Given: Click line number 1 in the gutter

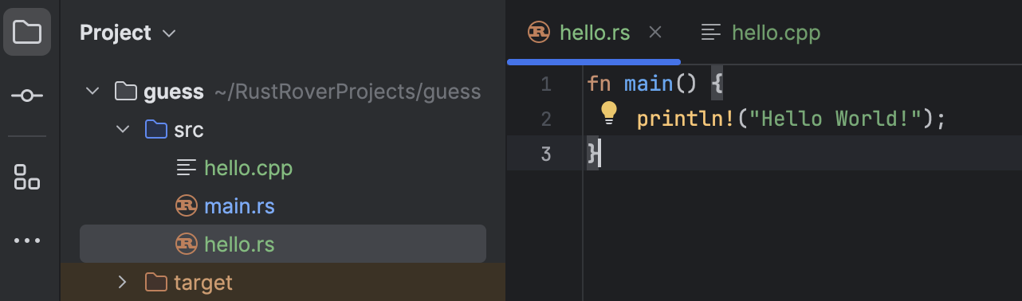Looking at the screenshot, I should [545, 84].
